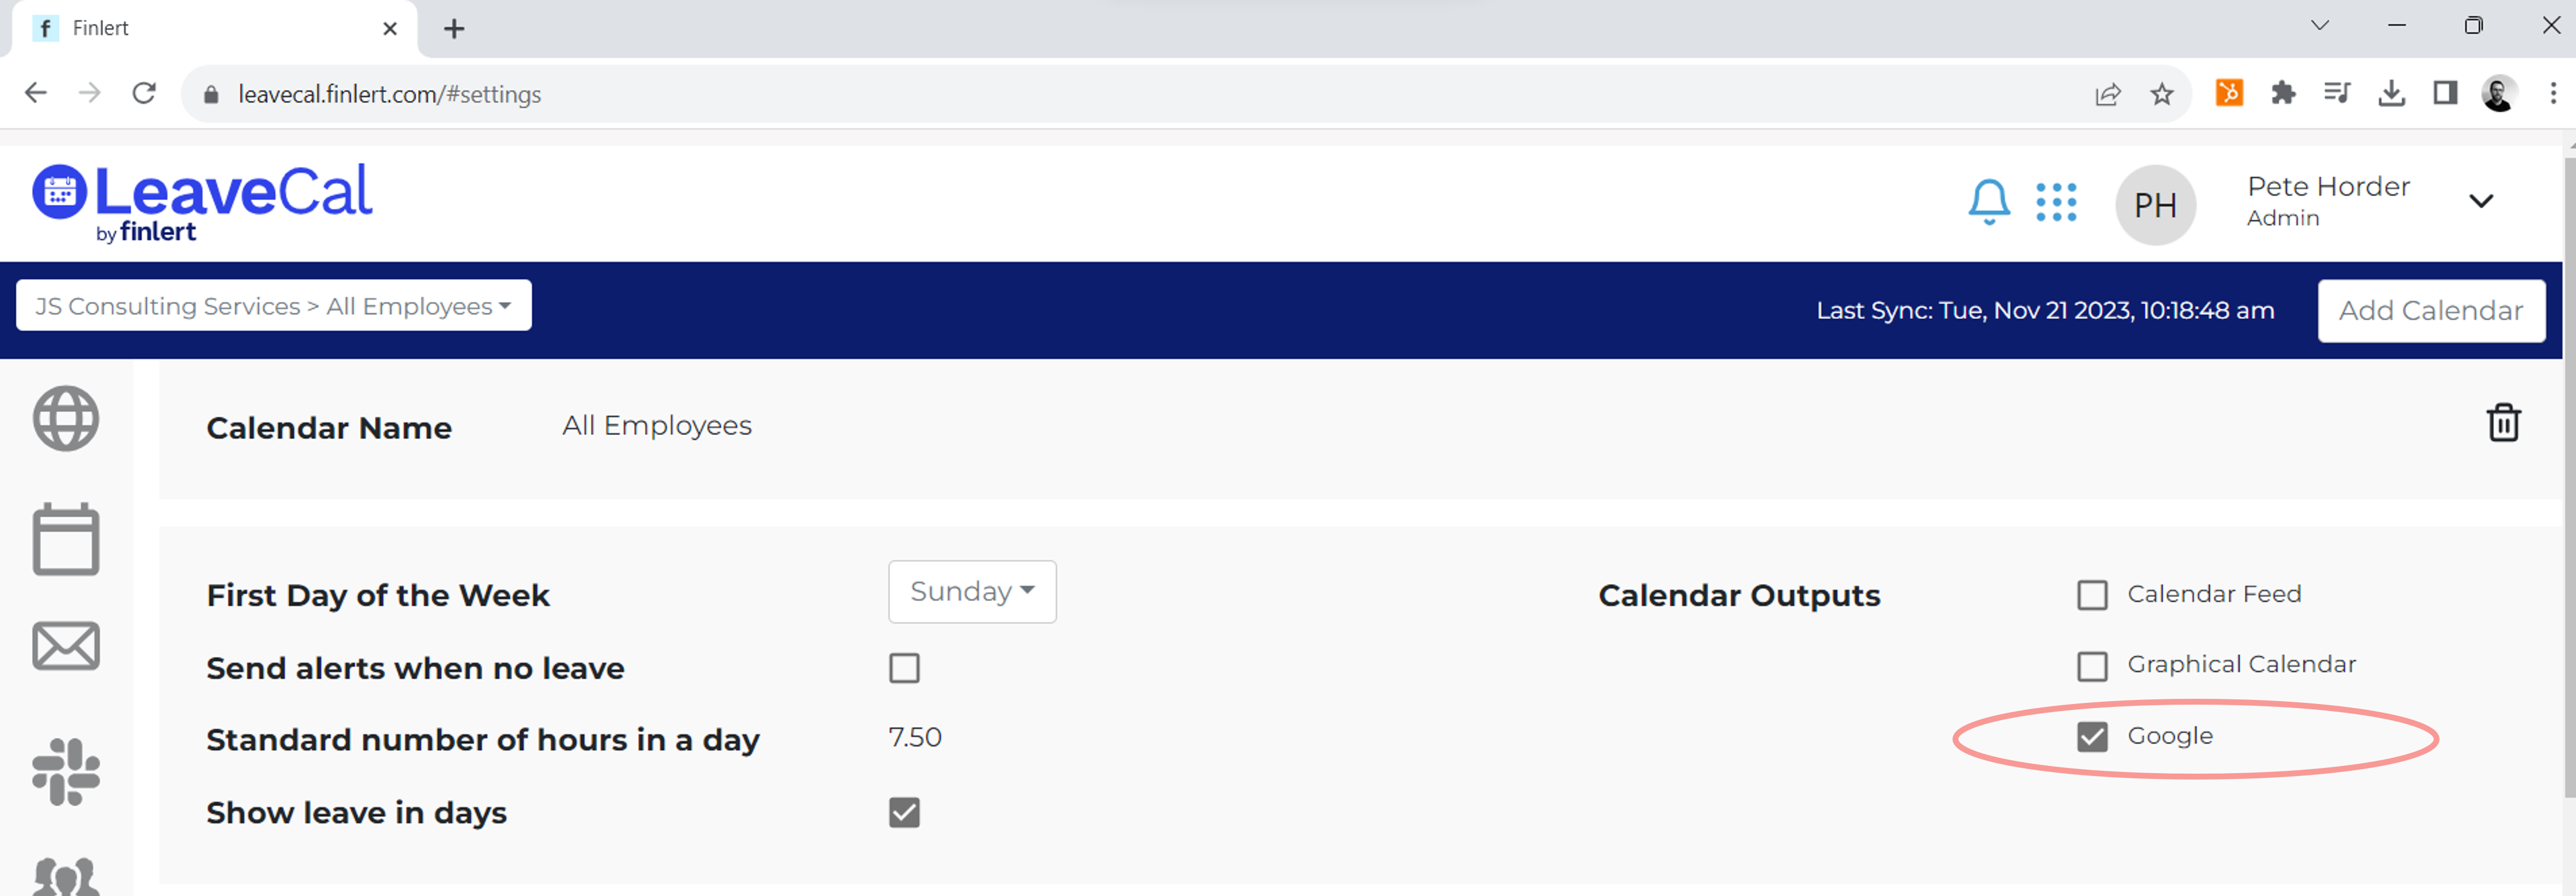This screenshot has width=2576, height=896.
Task: Open the calendar view sidebar icon
Action: [66, 540]
